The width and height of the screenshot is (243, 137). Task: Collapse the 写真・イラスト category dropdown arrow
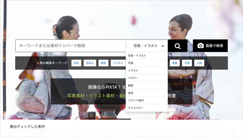(163, 46)
